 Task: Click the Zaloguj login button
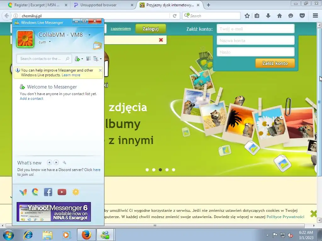pos(151,29)
